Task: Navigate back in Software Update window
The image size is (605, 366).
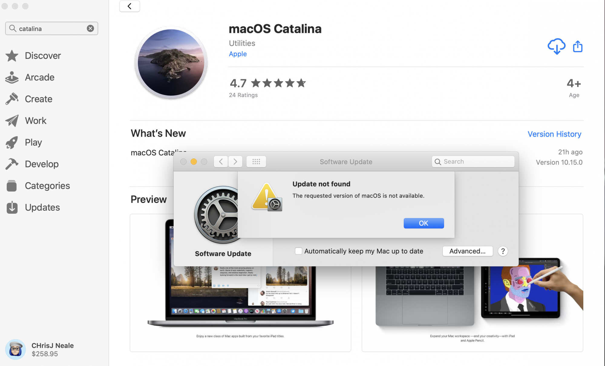Action: [221, 162]
